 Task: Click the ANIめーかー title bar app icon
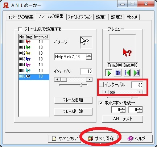(6, 5)
